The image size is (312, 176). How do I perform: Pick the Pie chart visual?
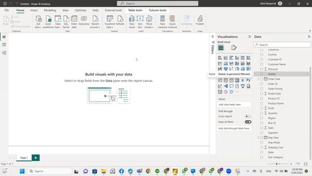[x=237, y=69]
